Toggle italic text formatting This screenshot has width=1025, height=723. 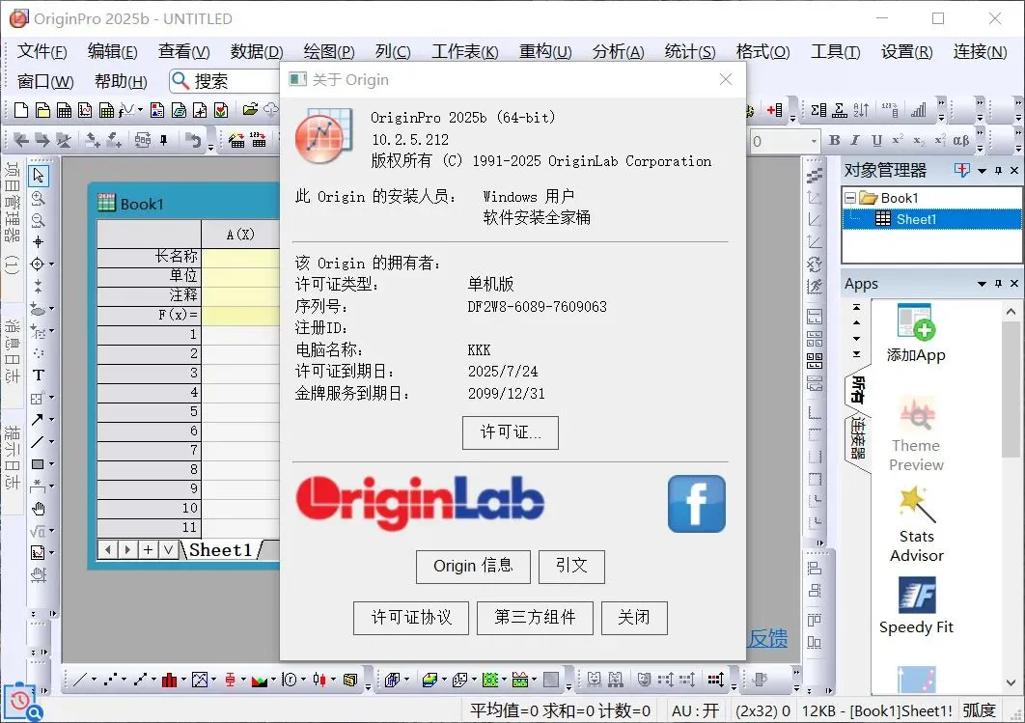[x=855, y=140]
